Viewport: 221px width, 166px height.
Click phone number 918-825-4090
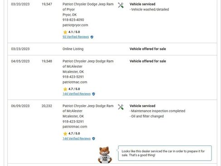coord(73,20)
